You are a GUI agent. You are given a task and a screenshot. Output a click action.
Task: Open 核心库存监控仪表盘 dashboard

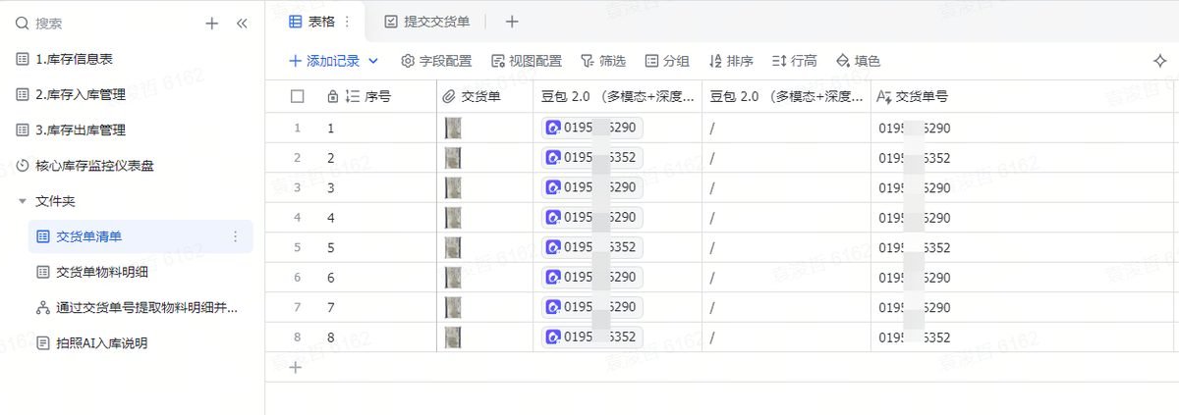pyautogui.click(x=84, y=166)
